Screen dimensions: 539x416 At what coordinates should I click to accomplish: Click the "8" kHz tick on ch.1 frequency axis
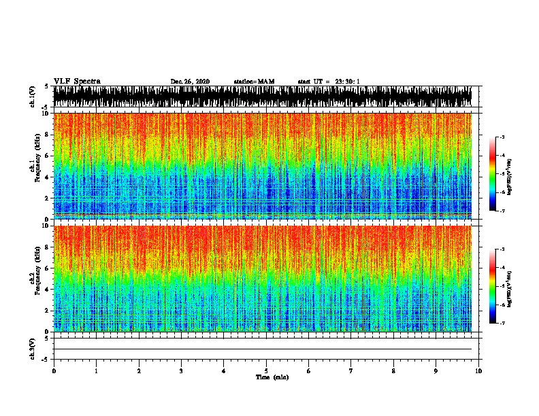coord(48,135)
